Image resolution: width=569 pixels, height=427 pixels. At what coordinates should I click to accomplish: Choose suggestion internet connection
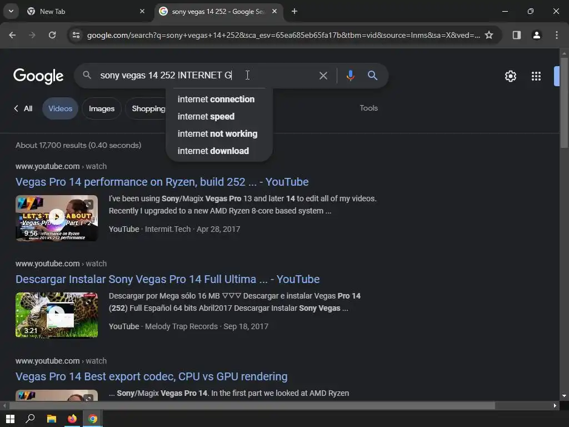pos(219,99)
